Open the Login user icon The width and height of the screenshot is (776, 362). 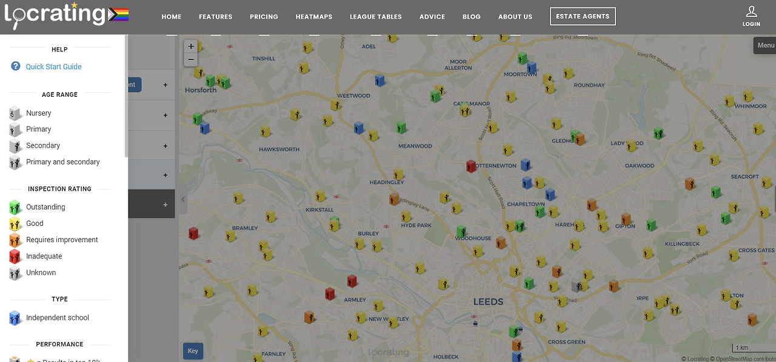point(751,12)
